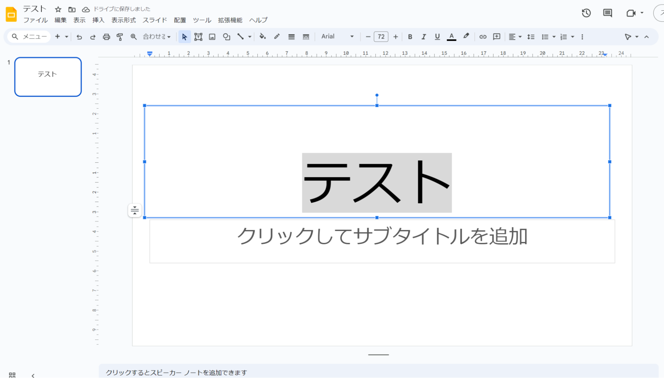Click the text color A swatch
This screenshot has height=378, width=664.
(x=451, y=37)
